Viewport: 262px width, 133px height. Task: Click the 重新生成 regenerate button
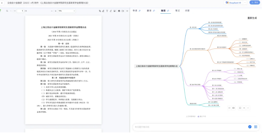pos(252,18)
